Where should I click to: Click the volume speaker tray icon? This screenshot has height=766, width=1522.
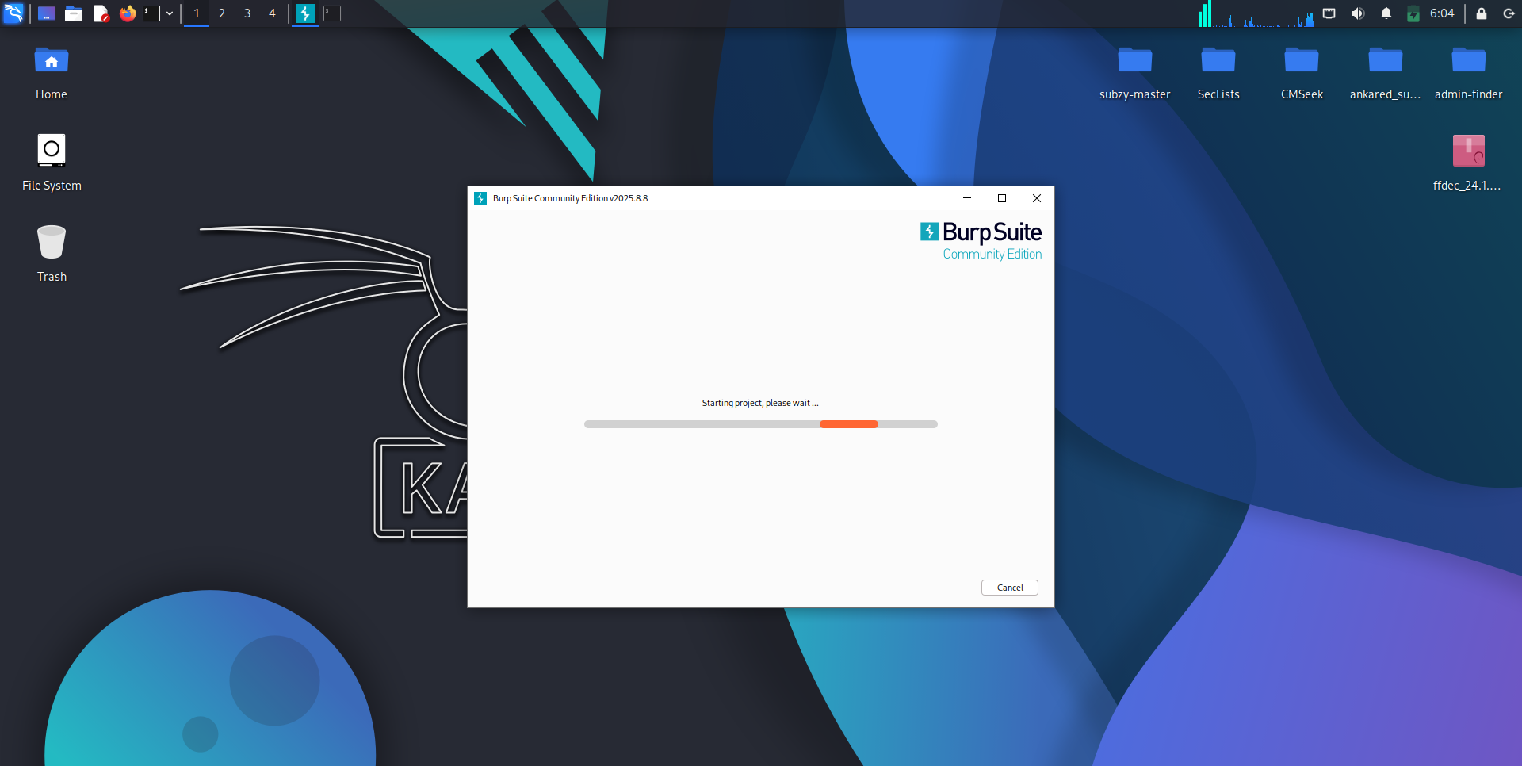(1358, 13)
